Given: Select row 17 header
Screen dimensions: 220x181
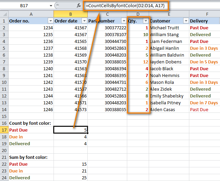Looking at the screenshot, I should click(x=4, y=130).
